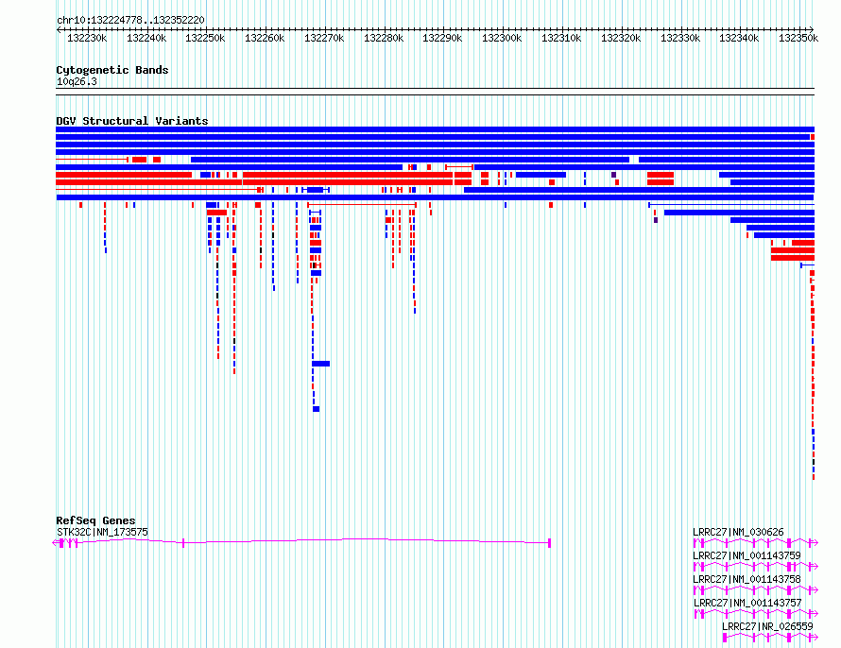Screen dimensions: 841x648
Task: Open the LRRC27|NM_001143759 transcript label
Action: [747, 555]
